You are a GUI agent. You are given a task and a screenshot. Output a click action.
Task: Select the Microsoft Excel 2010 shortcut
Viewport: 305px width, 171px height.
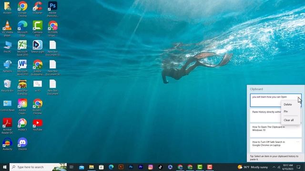coord(22,48)
